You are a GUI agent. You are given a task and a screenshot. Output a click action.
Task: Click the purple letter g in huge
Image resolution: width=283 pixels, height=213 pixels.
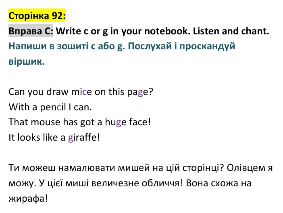coord(119,123)
